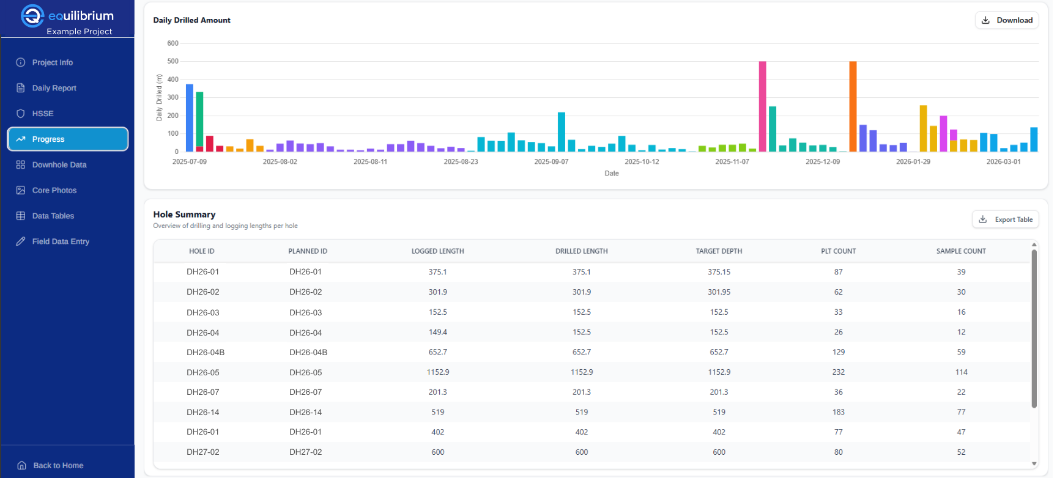Click the PLANNED ID column header

tap(308, 251)
